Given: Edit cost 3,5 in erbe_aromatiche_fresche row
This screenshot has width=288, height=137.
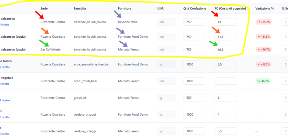Looking at the screenshot, I should [225, 64].
